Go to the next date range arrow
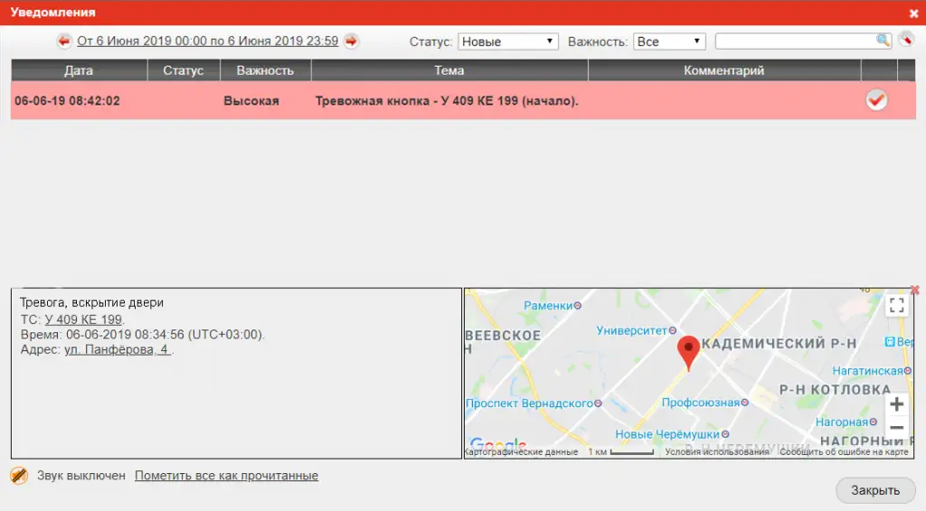This screenshot has height=511, width=926. pyautogui.click(x=351, y=41)
